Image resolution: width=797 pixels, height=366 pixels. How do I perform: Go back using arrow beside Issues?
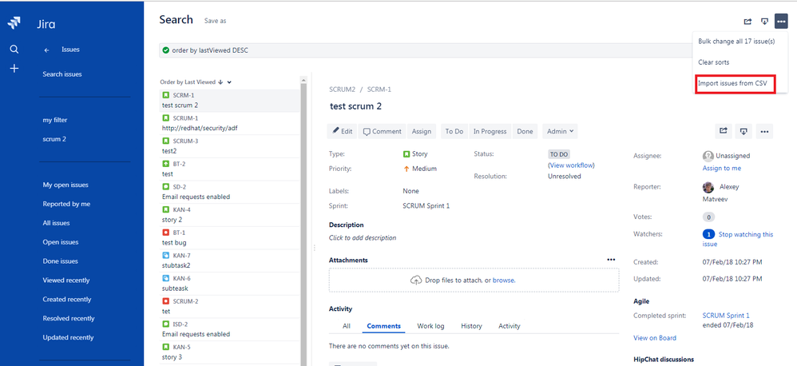pyautogui.click(x=47, y=50)
